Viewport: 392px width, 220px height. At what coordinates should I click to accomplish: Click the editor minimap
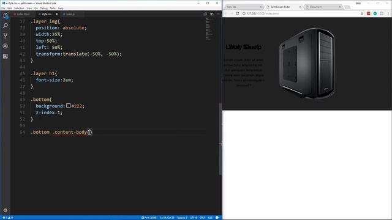(209, 29)
